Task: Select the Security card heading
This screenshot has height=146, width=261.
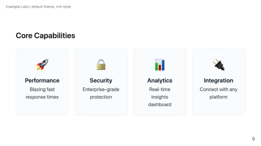Action: [x=101, y=80]
